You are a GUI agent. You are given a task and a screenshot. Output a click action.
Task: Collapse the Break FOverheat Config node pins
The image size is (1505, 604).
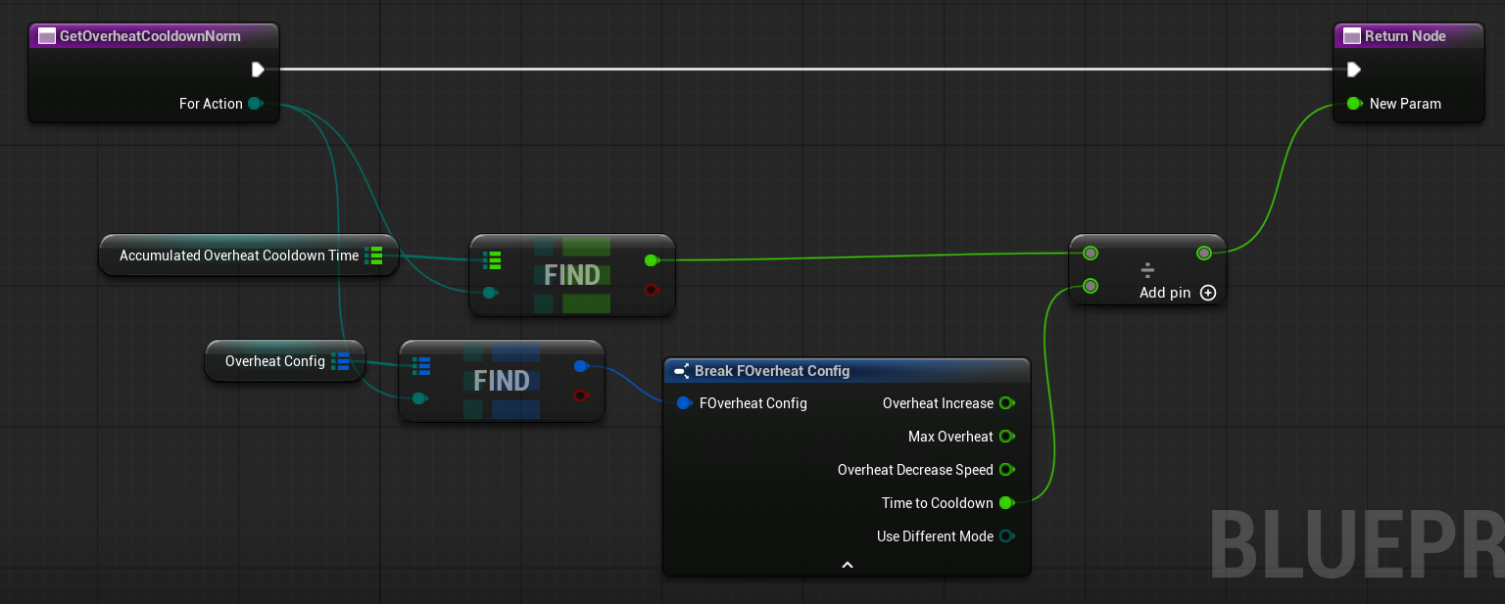tap(848, 564)
